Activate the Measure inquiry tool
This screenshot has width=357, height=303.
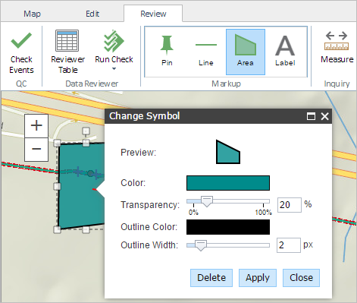click(337, 48)
